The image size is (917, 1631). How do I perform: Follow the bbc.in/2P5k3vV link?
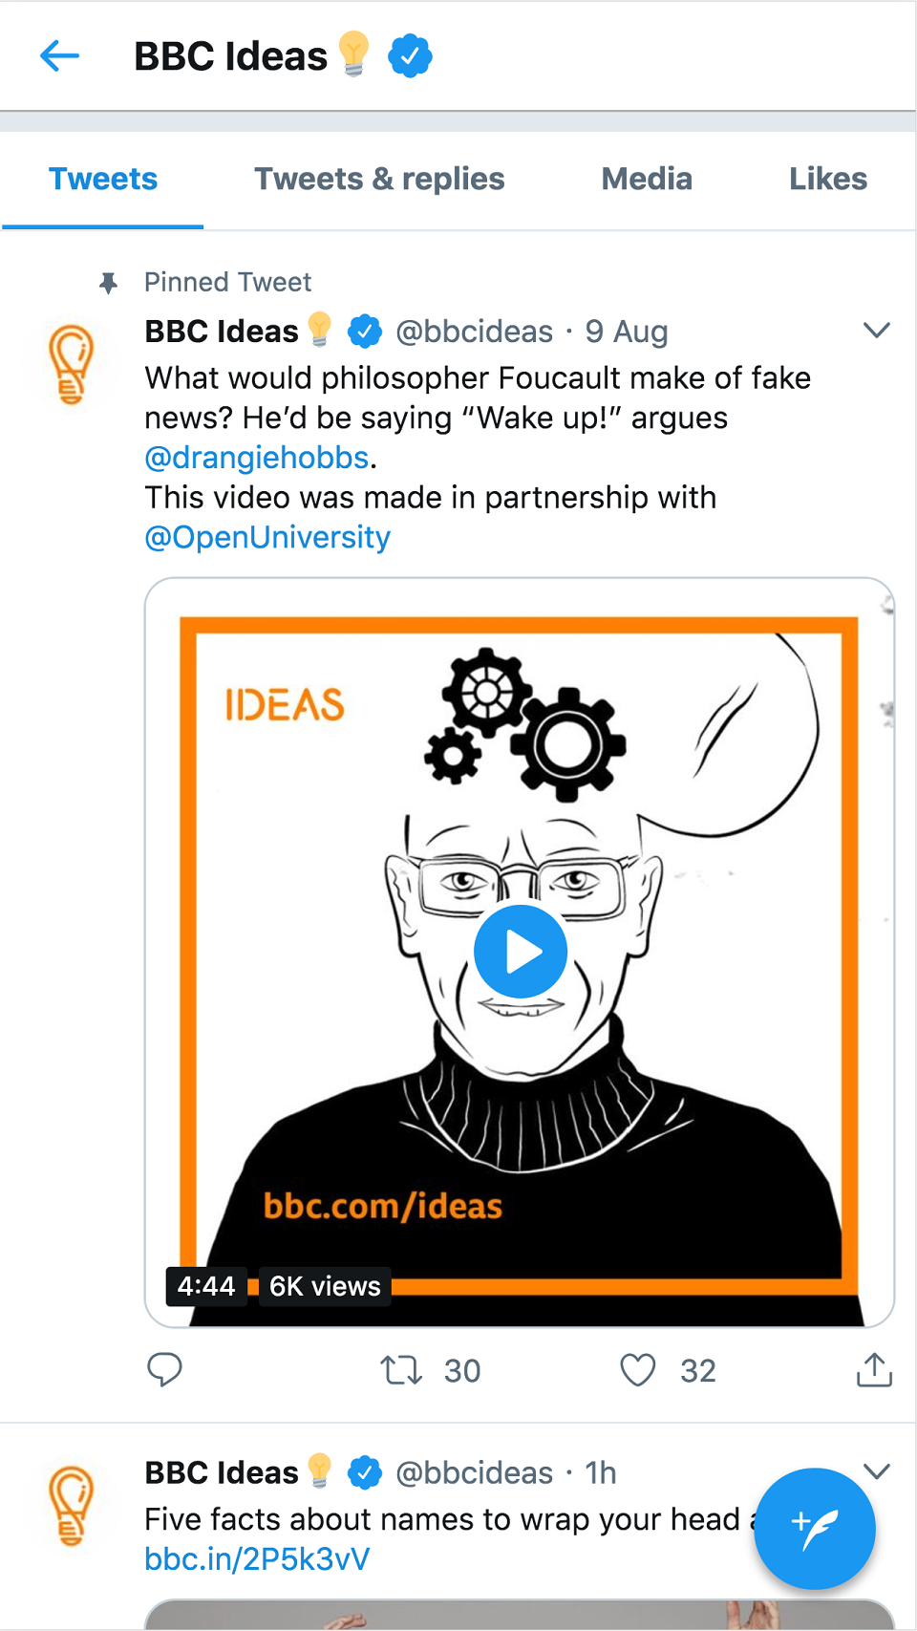[x=257, y=1559]
